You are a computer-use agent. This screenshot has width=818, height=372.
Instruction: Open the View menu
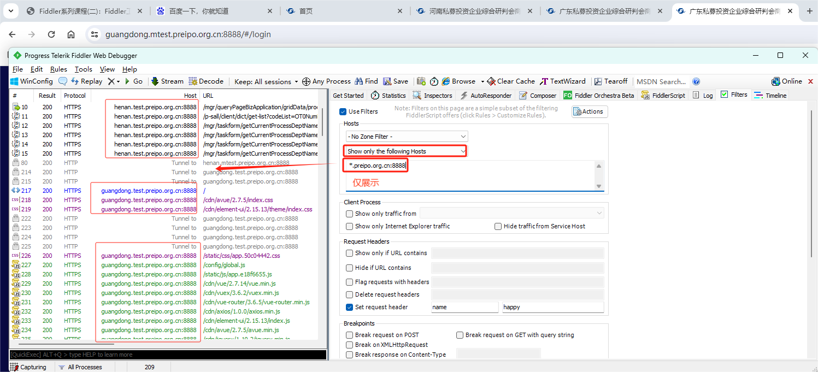pyautogui.click(x=107, y=69)
